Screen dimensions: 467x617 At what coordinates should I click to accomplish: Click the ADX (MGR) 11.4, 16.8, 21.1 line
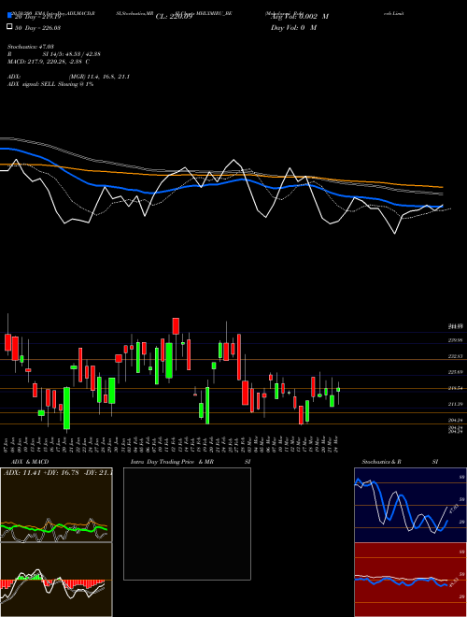pos(68,77)
